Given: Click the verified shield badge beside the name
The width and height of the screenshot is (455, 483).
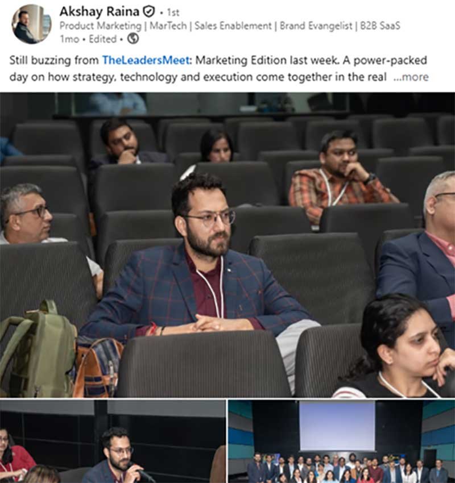Looking at the screenshot, I should coord(148,12).
